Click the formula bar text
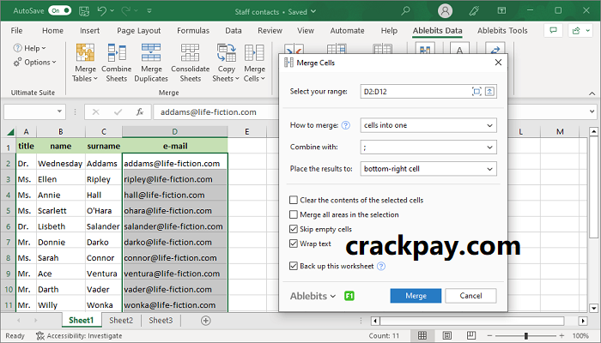 [208, 112]
